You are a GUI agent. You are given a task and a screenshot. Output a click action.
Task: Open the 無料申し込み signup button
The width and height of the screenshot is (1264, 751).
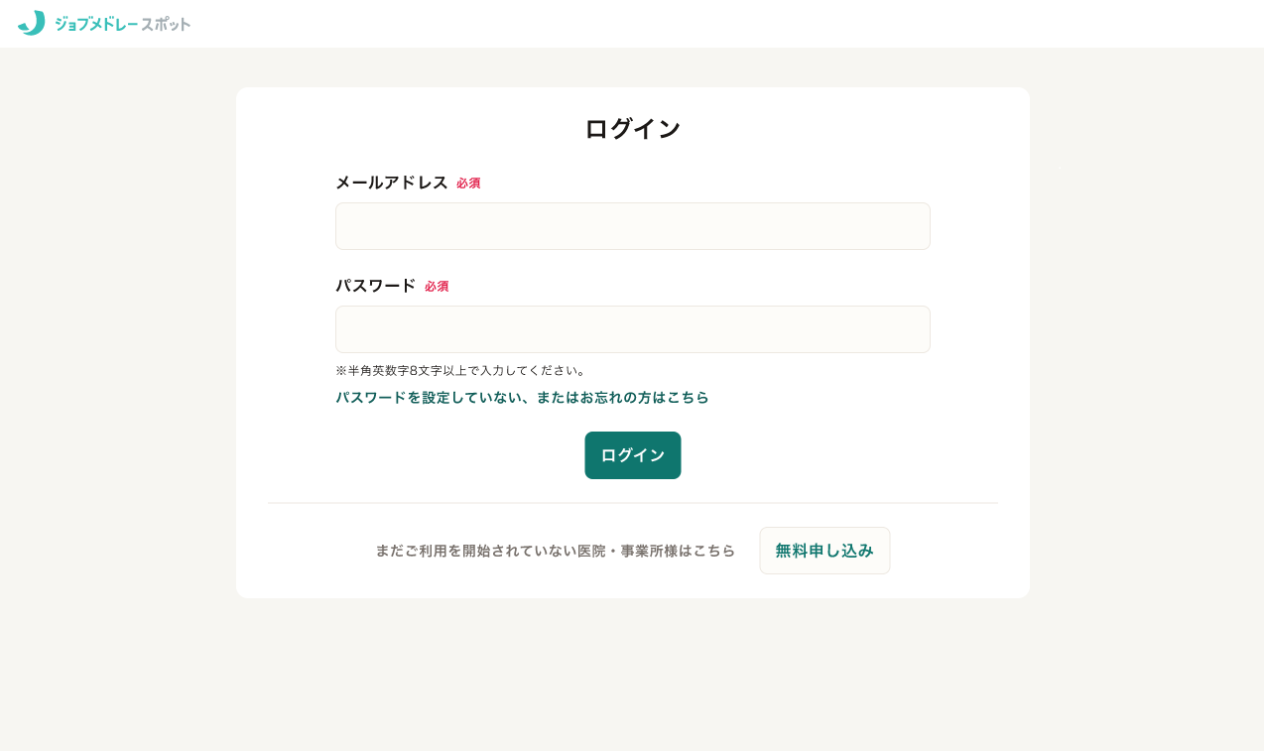tap(824, 551)
